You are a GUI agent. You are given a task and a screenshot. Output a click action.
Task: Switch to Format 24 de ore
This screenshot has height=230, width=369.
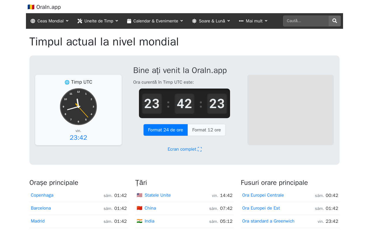click(165, 130)
